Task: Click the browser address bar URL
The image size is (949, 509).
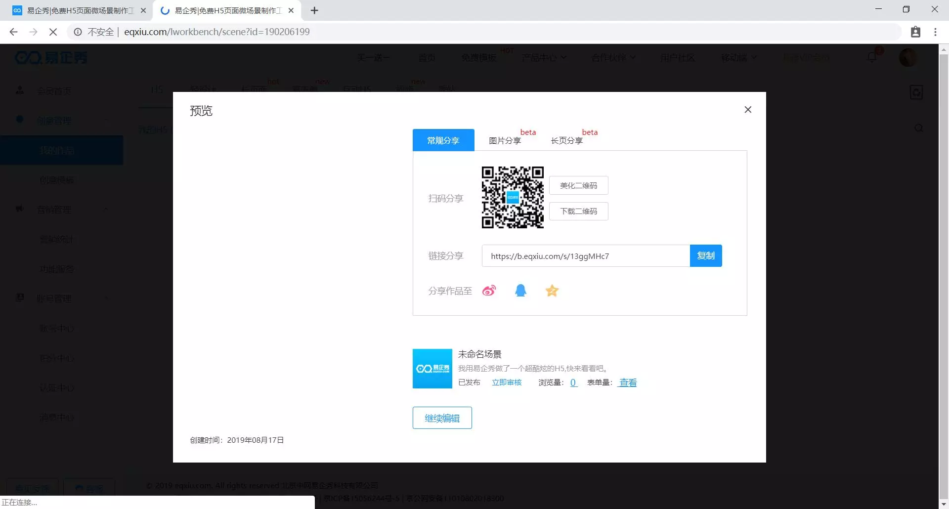Action: [217, 32]
